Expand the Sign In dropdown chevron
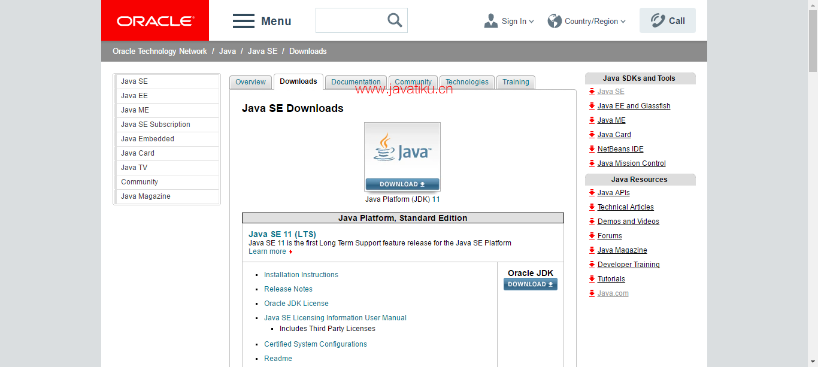 tap(531, 22)
